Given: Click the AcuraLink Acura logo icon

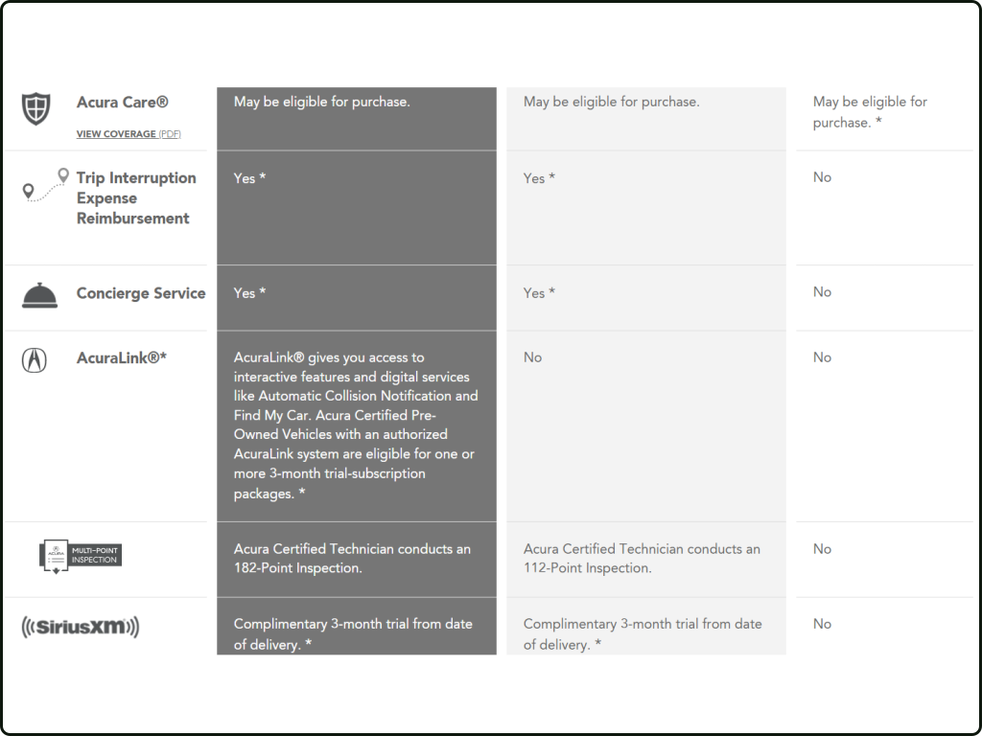Looking at the screenshot, I should [35, 359].
